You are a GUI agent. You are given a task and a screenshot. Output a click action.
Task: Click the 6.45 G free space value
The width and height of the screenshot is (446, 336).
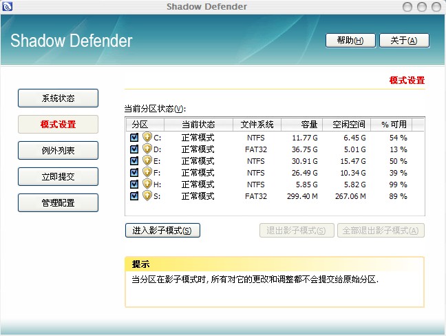354,138
